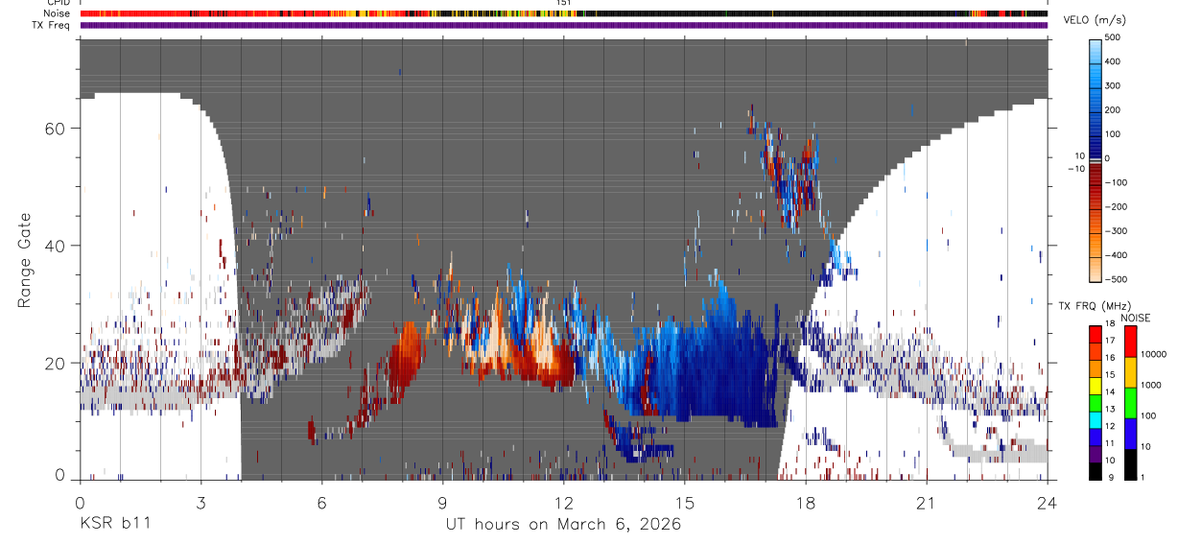Click NOISE legend value '1000'
1178x544 pixels.
tap(1150, 387)
